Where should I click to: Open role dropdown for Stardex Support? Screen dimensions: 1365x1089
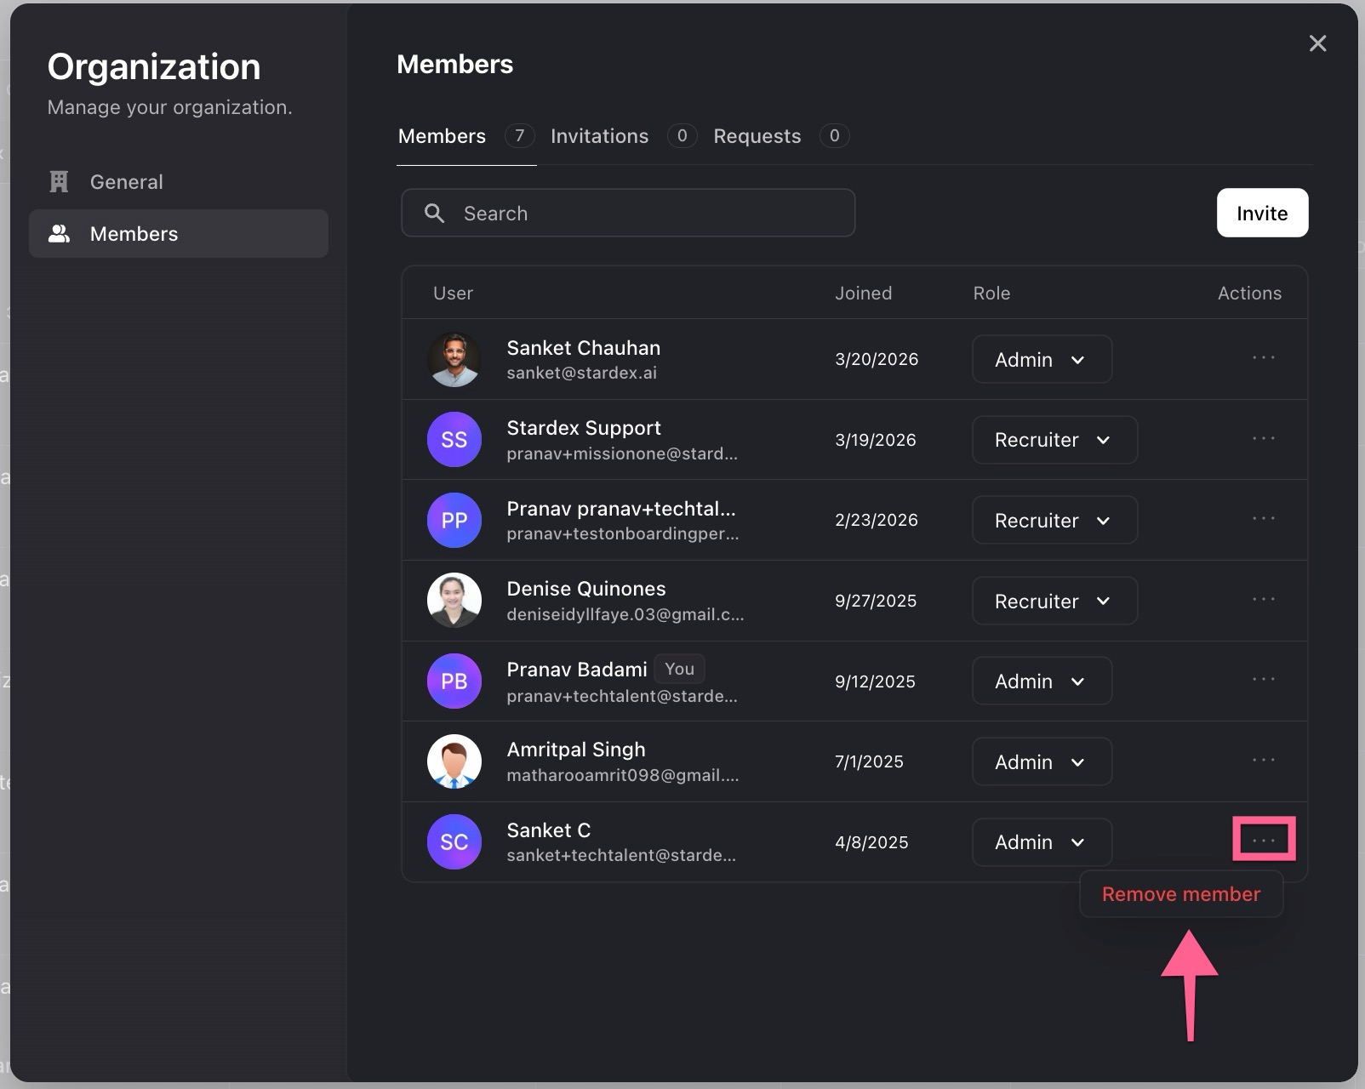pos(1054,440)
